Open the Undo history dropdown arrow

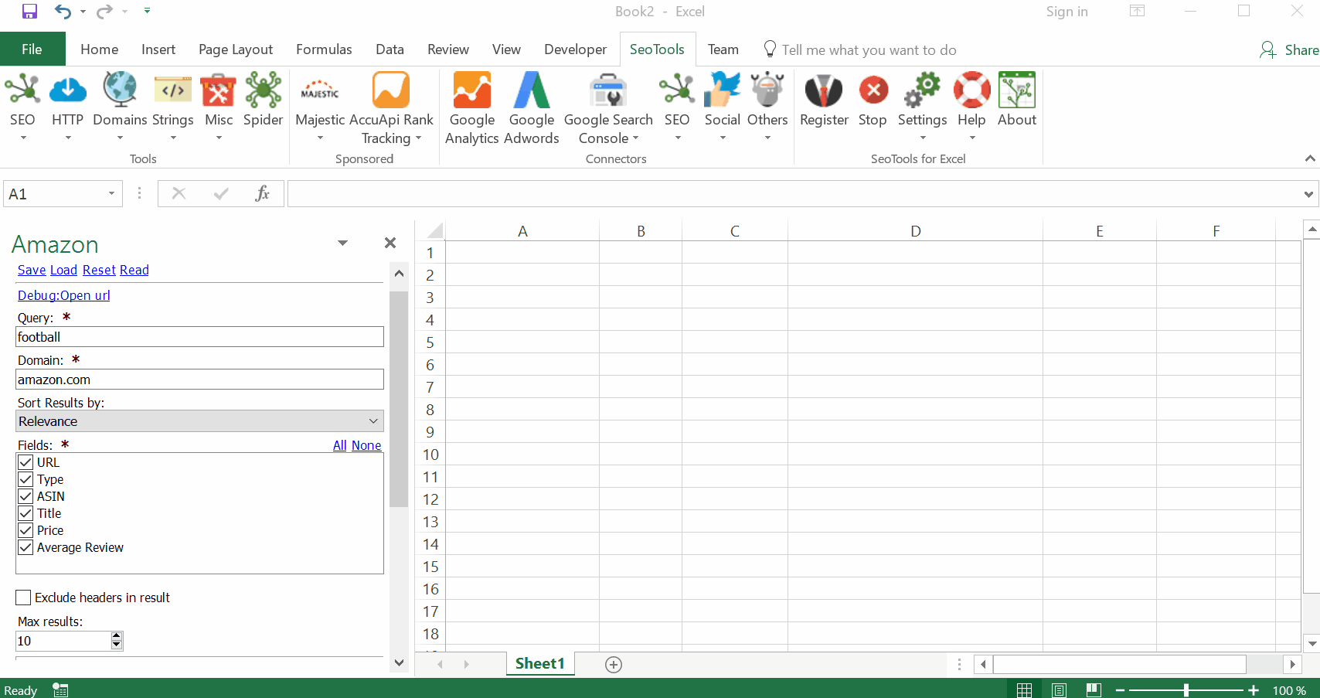83,12
